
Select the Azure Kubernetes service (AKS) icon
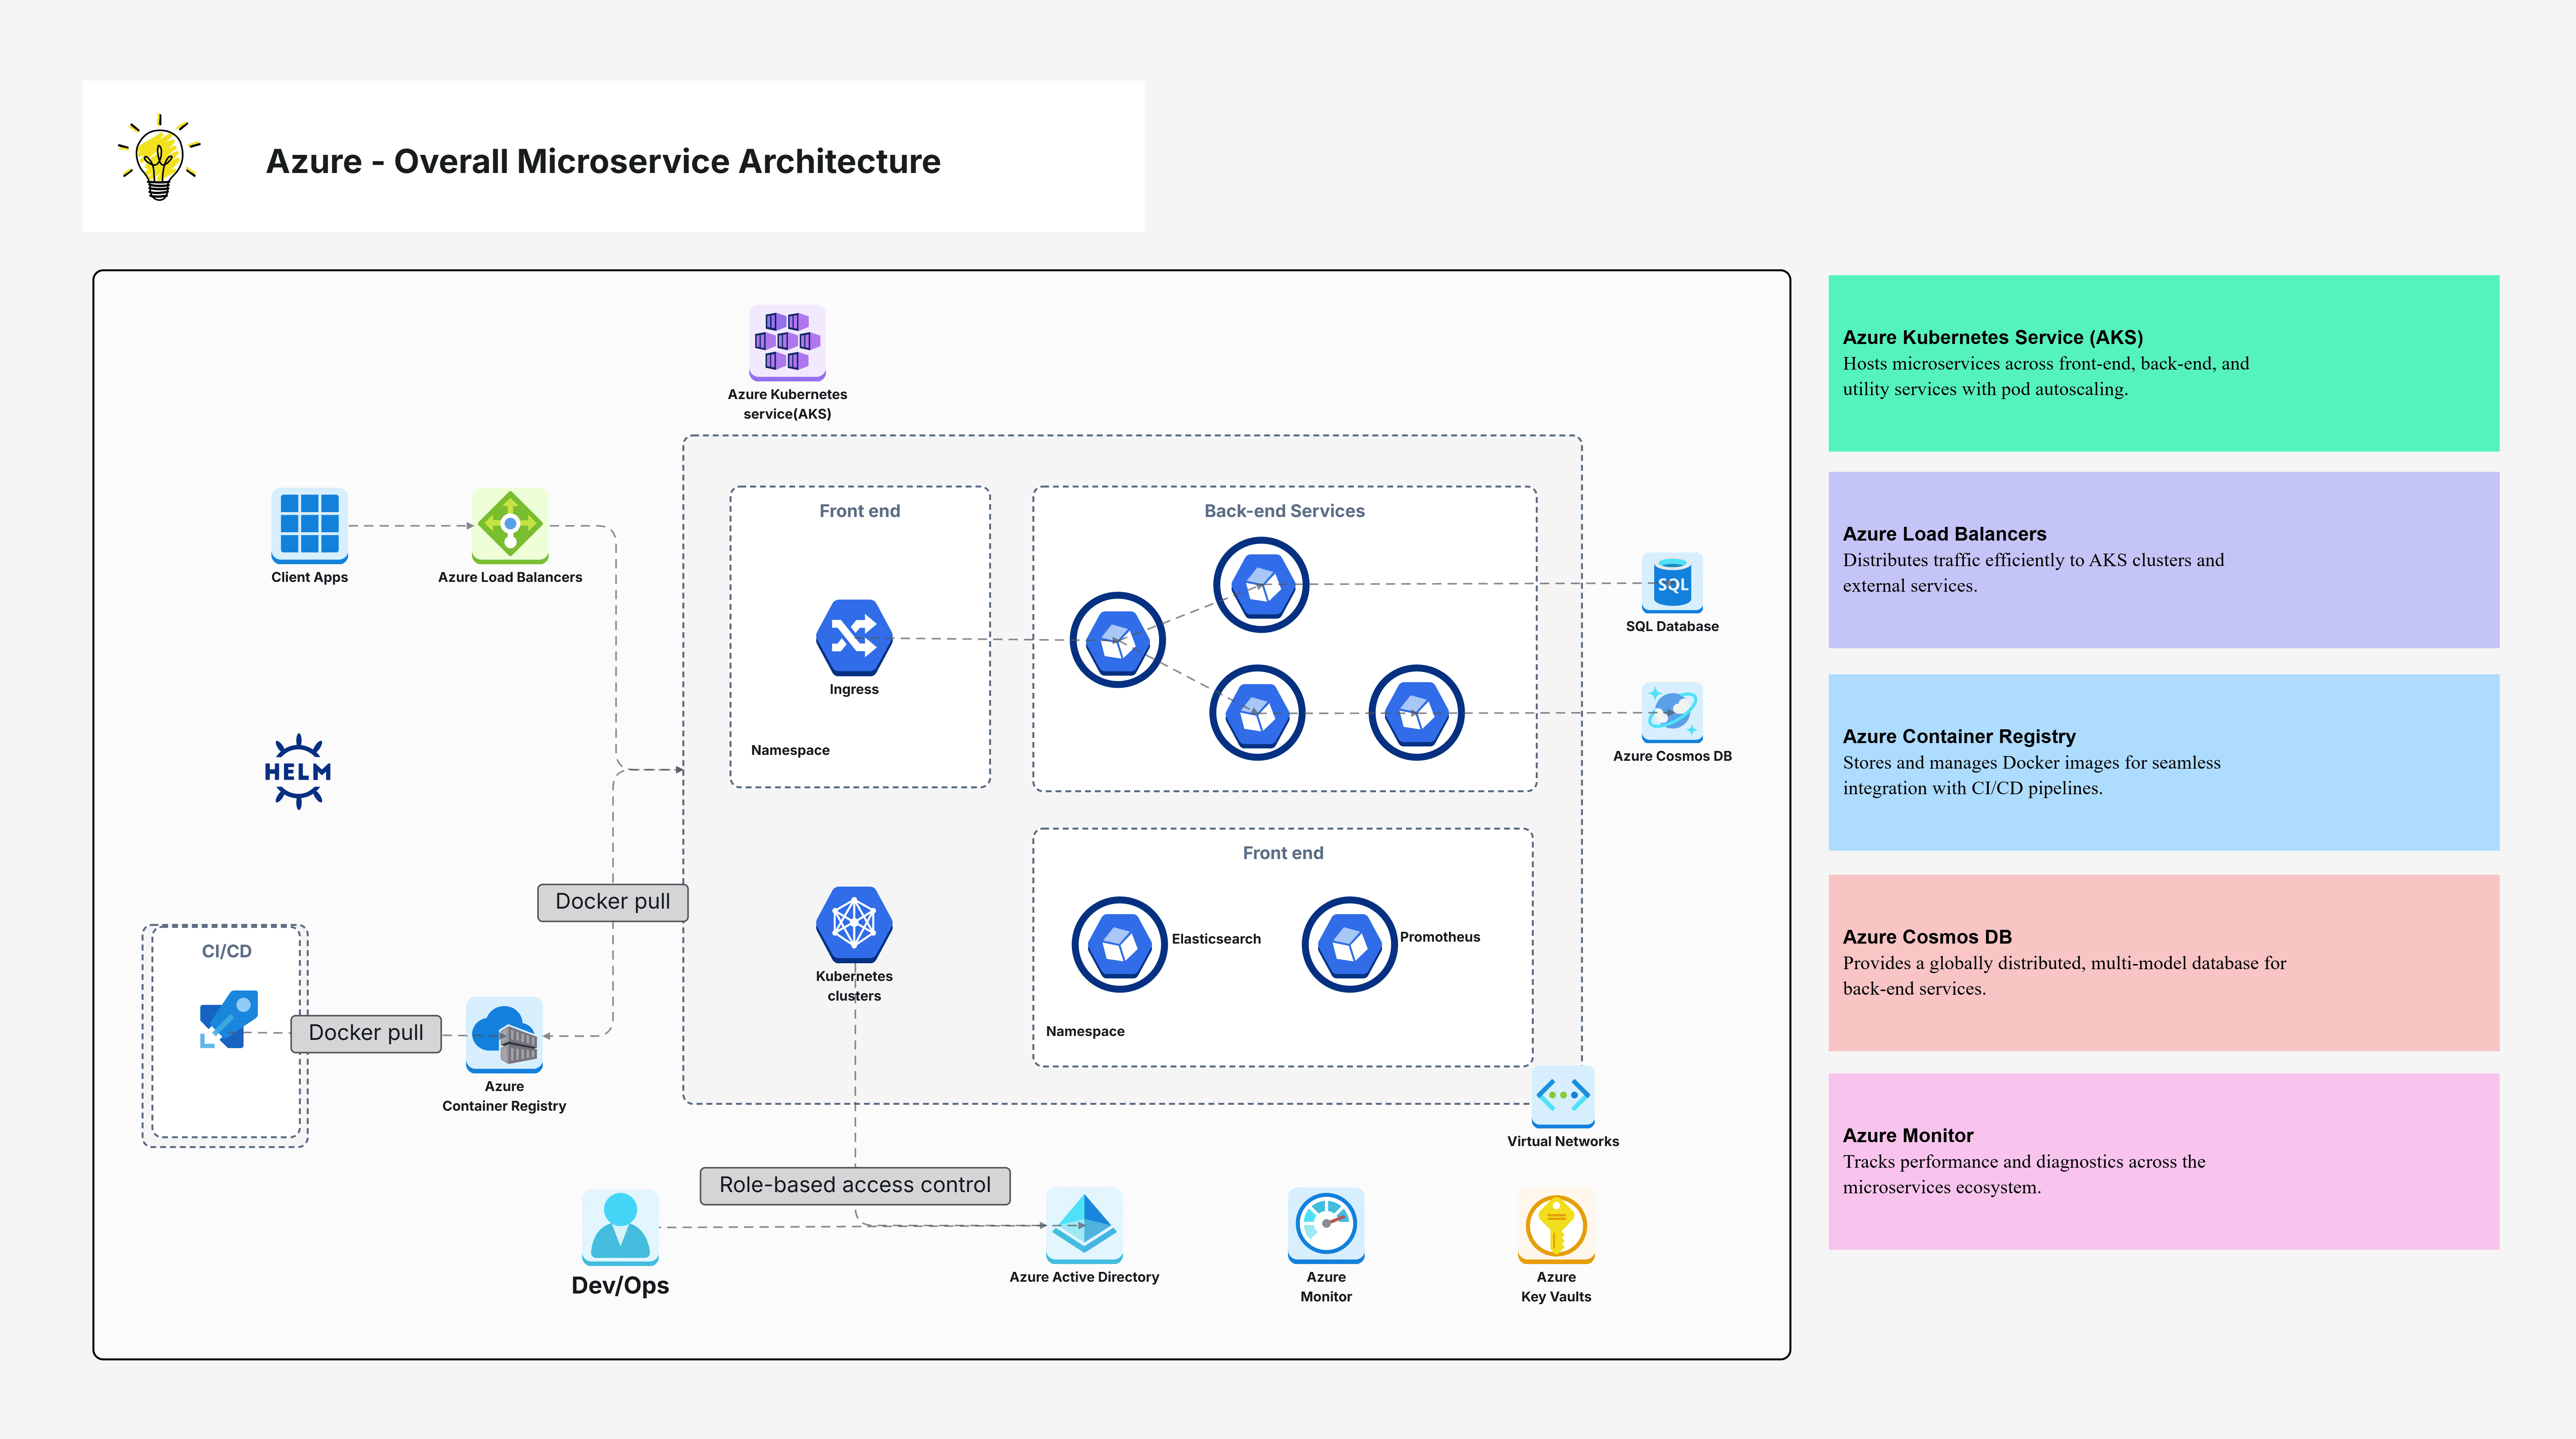(787, 343)
